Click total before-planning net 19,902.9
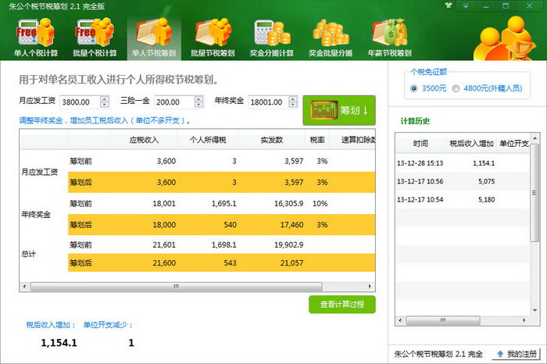Viewport: 547px width, 364px height. 288,244
